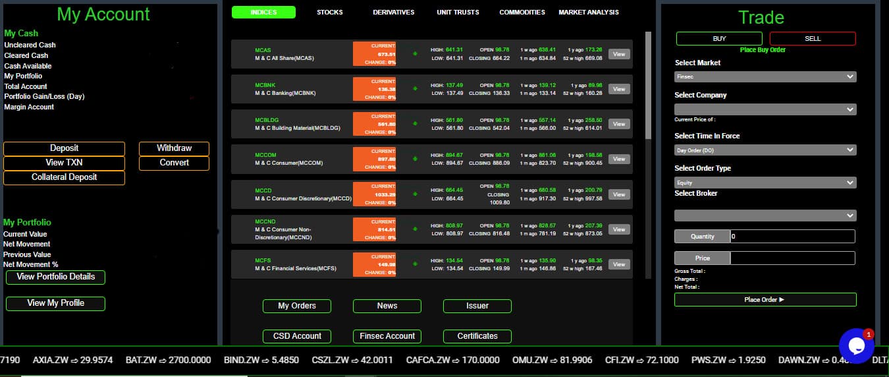Click the Deposit button
Image resolution: width=889 pixels, height=377 pixels.
tap(64, 148)
